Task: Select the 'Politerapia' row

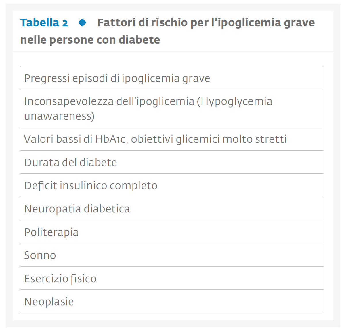Action: (172, 232)
